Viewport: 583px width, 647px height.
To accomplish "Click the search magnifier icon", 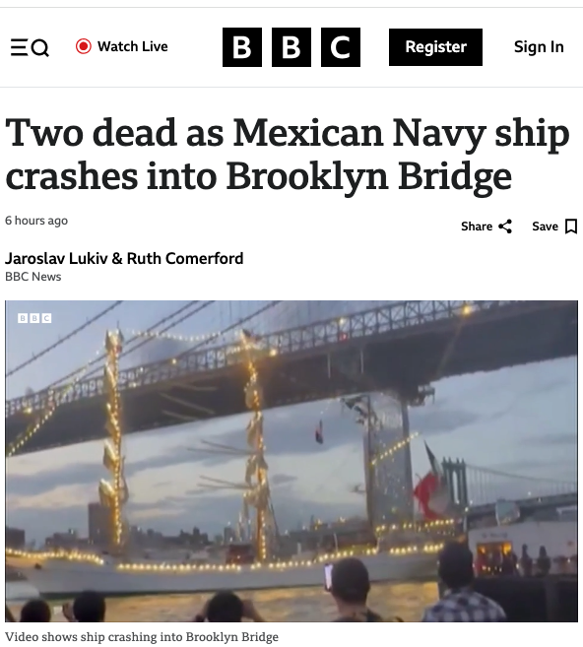I will tap(40, 47).
